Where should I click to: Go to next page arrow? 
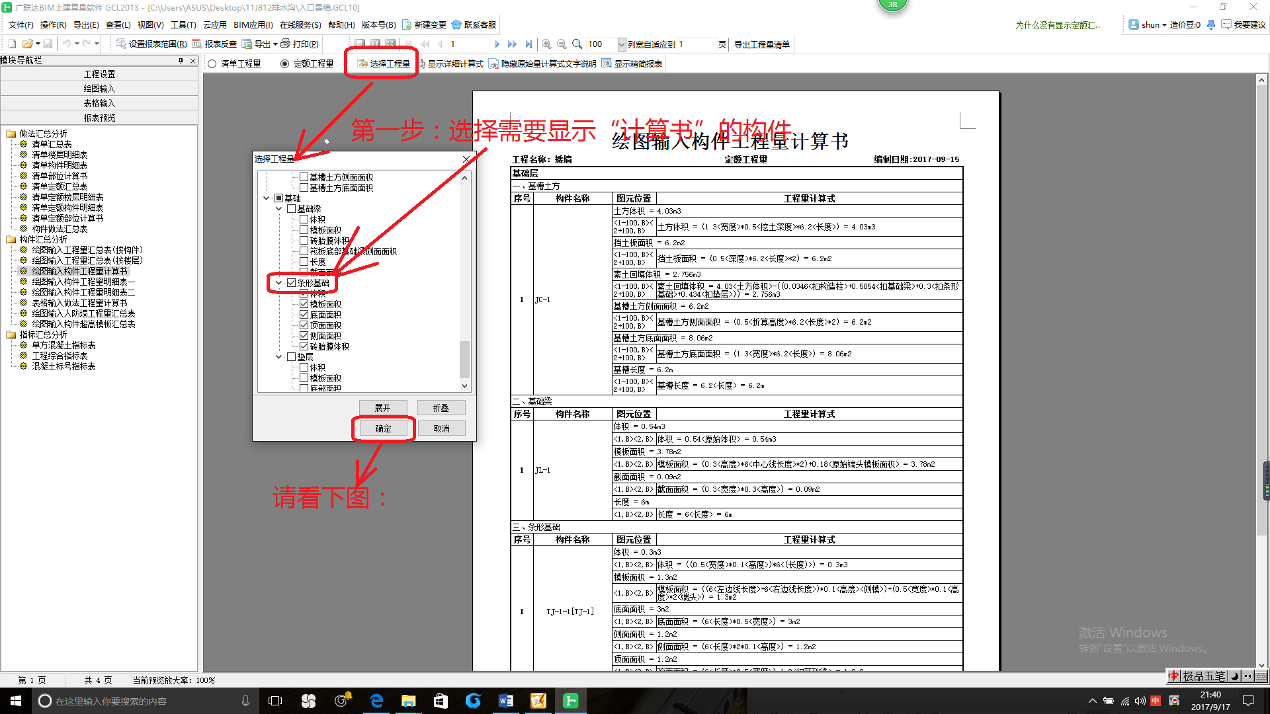coord(497,44)
